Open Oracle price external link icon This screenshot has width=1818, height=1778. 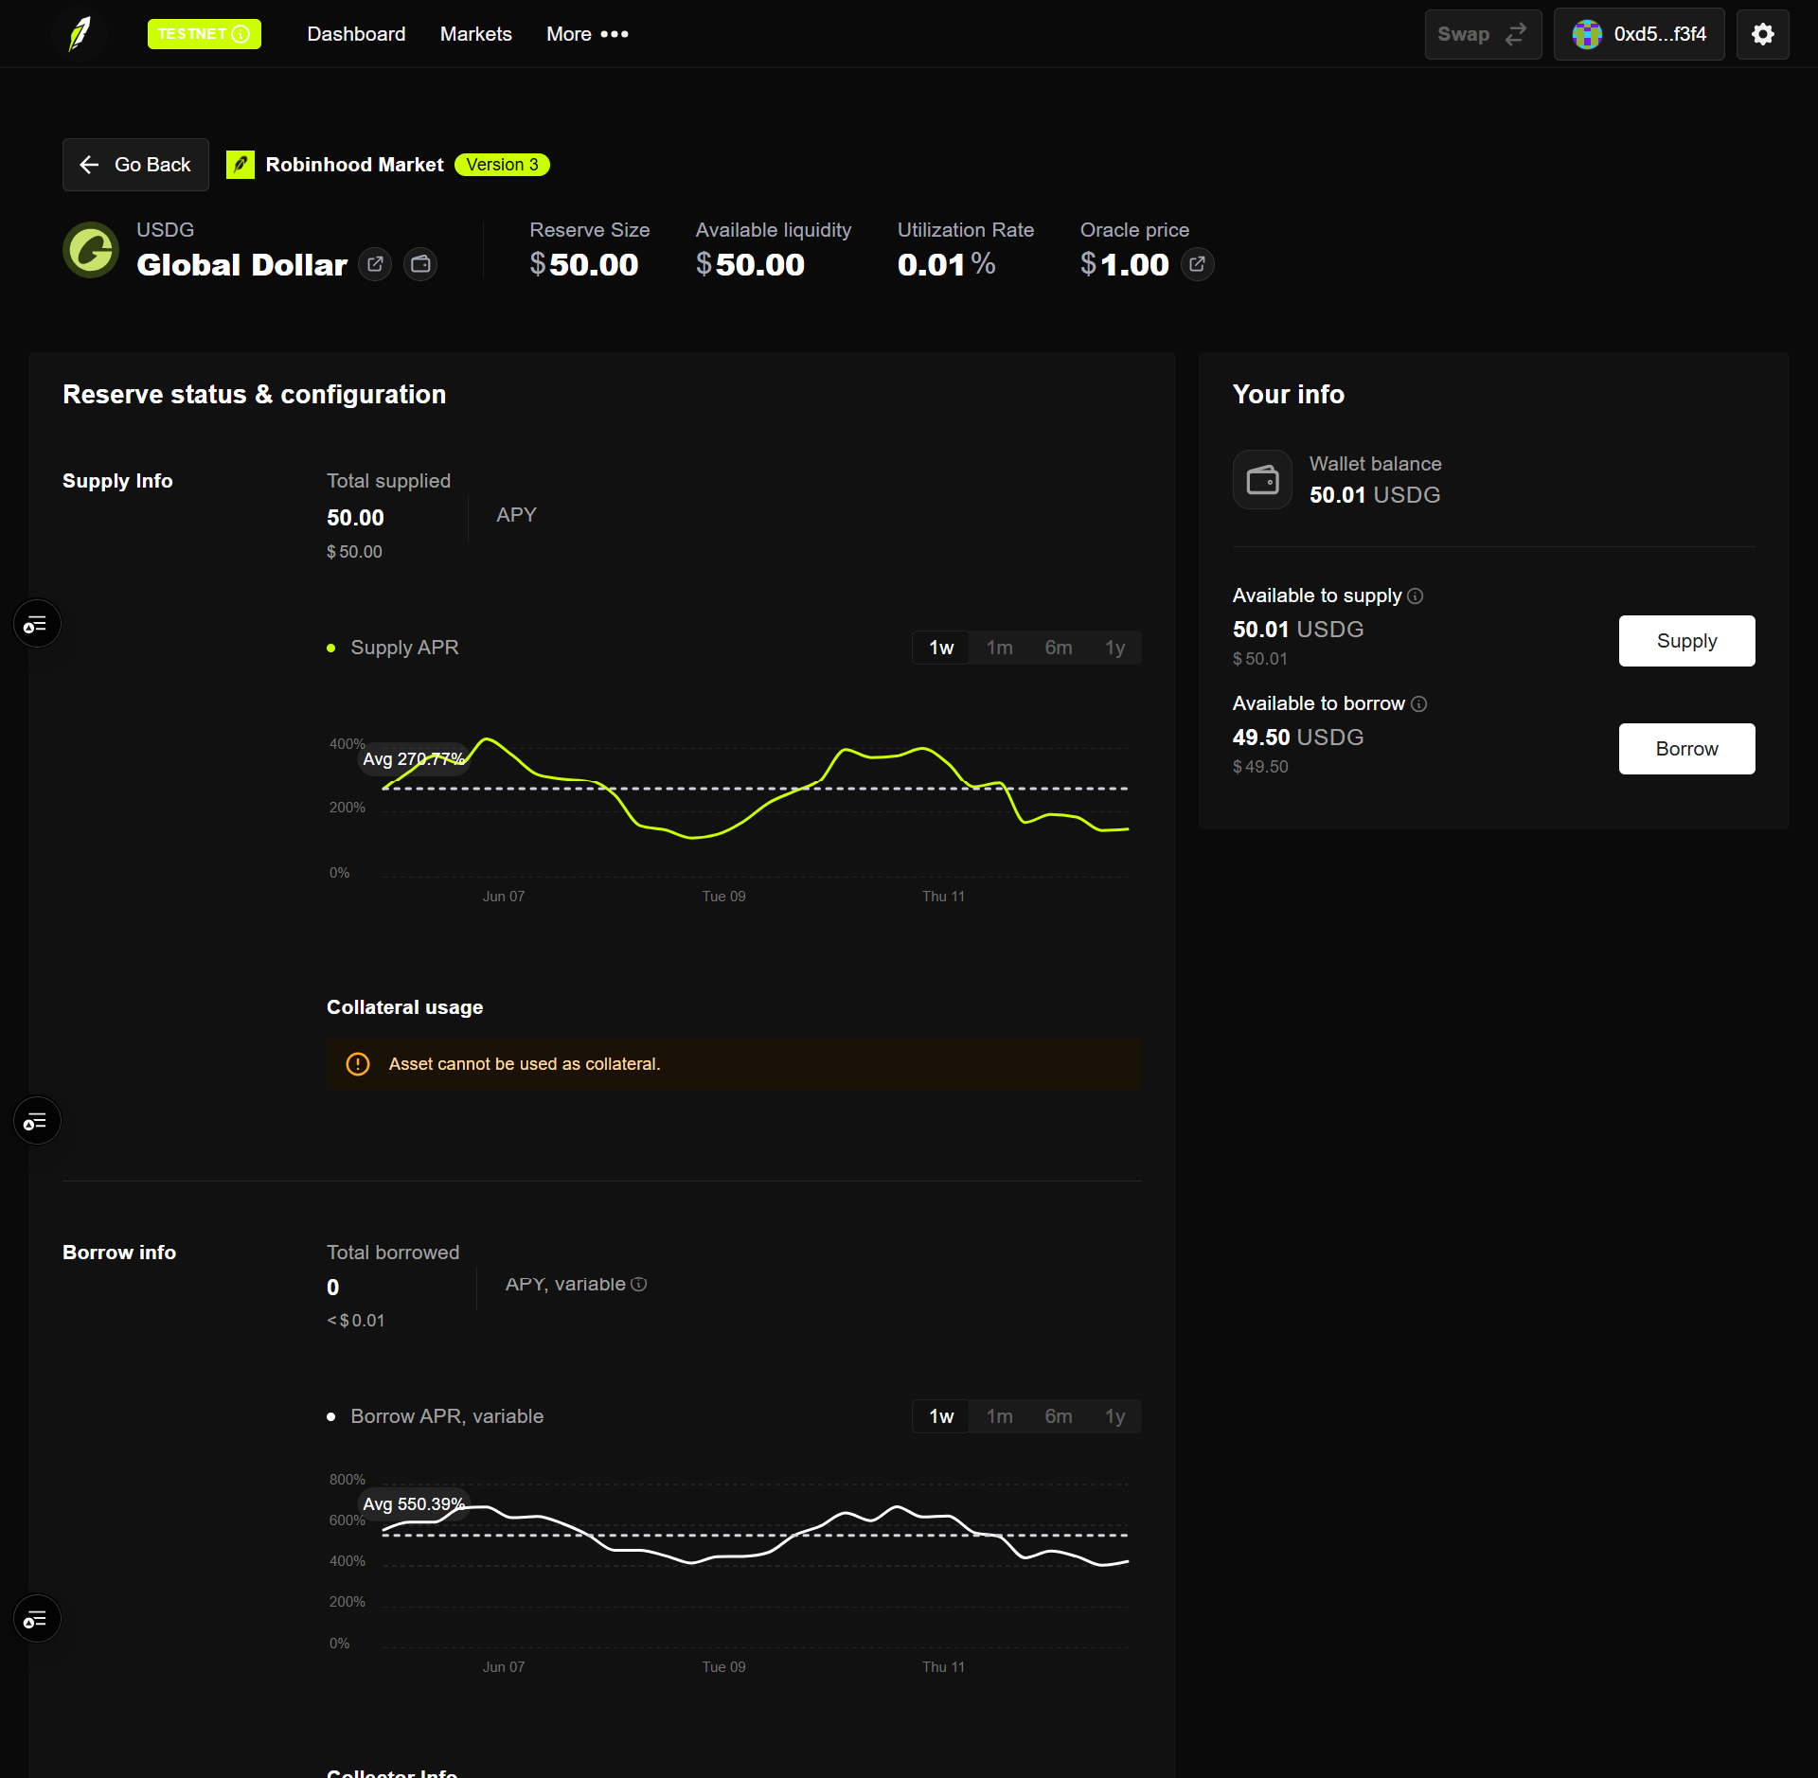(x=1197, y=264)
